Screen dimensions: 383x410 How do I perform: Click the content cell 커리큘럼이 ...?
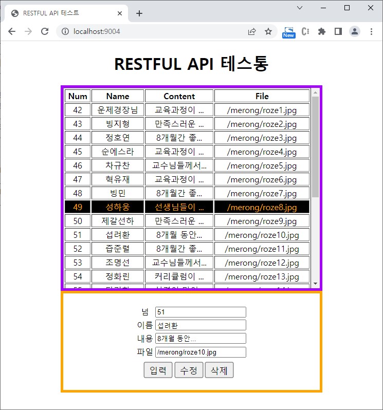pos(179,276)
